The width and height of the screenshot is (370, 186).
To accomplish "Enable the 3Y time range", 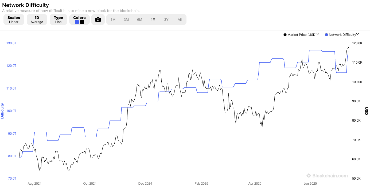I will click(x=166, y=19).
